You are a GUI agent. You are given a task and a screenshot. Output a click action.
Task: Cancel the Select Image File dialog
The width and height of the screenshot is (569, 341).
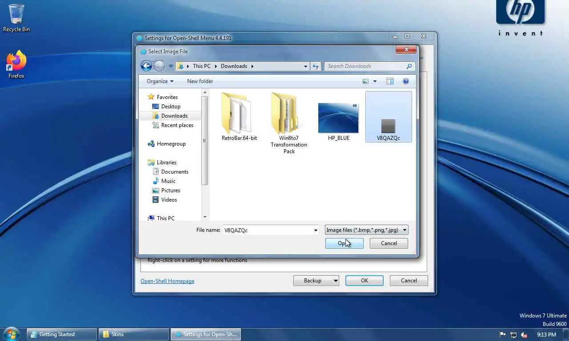tap(389, 243)
